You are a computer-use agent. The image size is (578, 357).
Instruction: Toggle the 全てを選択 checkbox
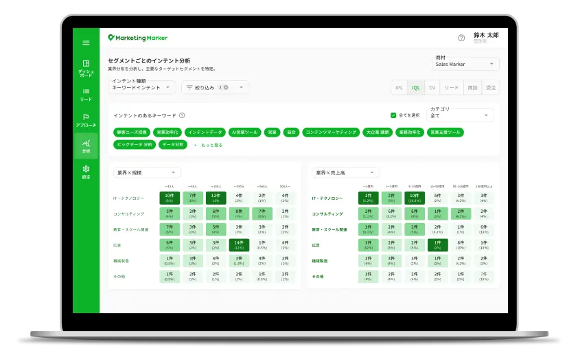coord(393,115)
